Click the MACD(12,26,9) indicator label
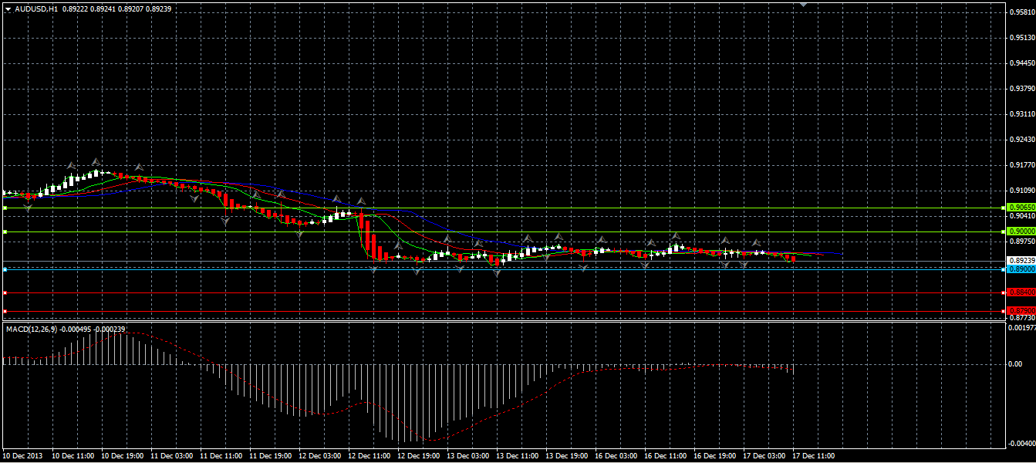 (x=32, y=330)
